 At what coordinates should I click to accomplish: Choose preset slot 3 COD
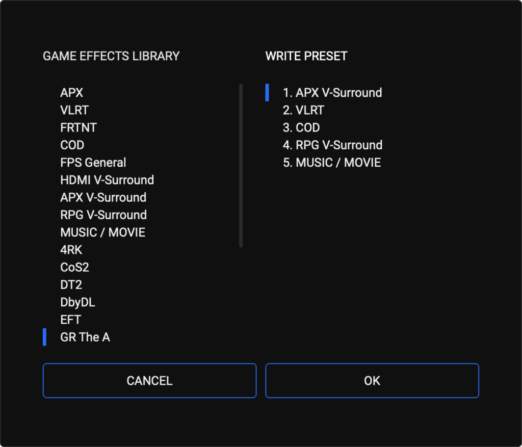301,127
